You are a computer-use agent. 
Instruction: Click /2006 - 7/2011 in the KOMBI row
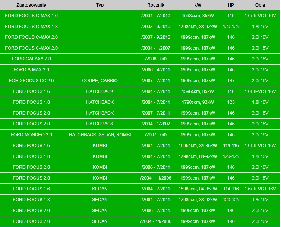click(x=156, y=167)
